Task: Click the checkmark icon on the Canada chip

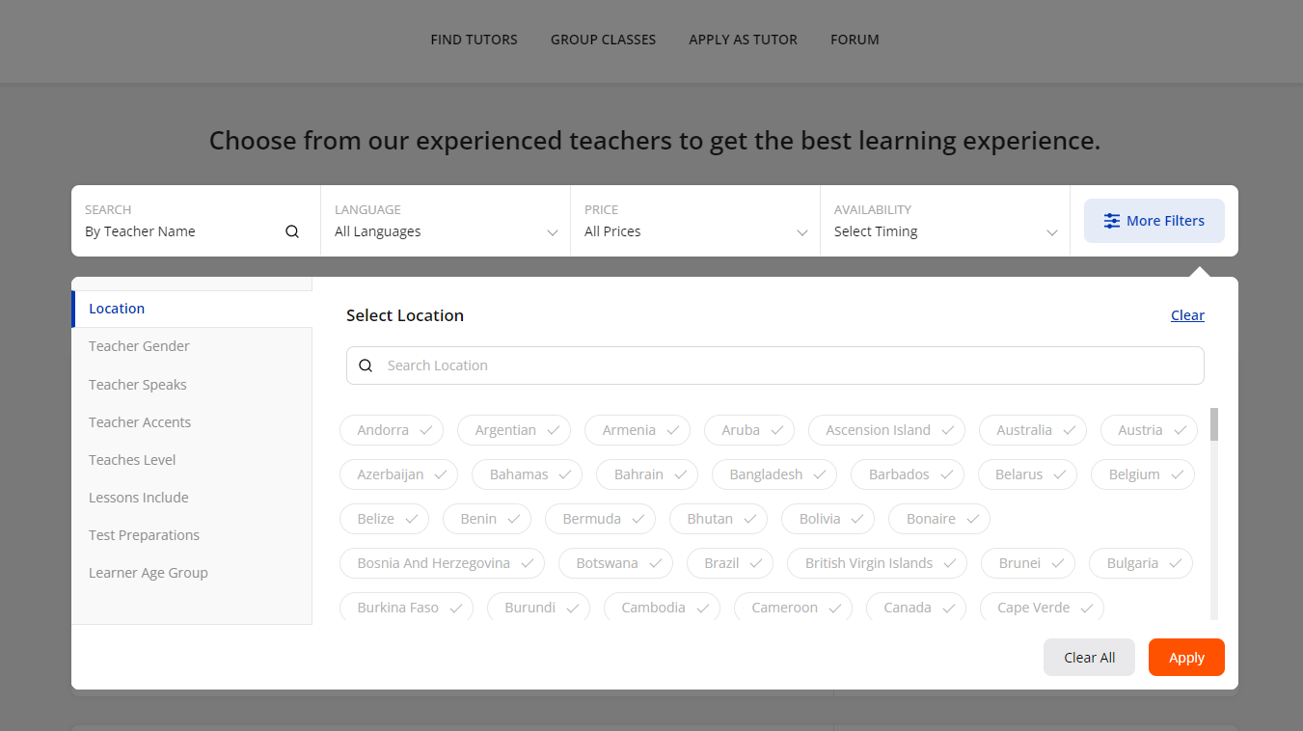Action: pyautogui.click(x=948, y=608)
